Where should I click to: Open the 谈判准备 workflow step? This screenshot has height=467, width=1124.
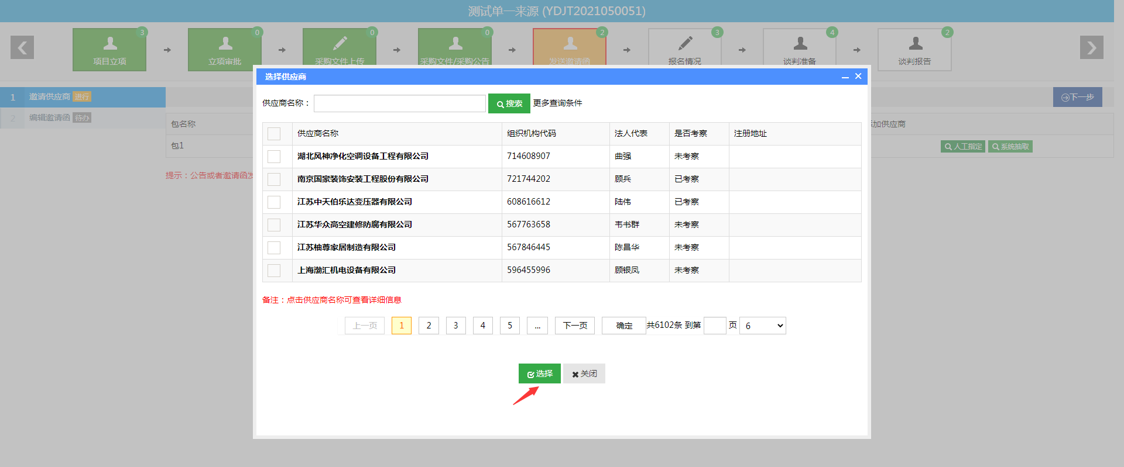(800, 47)
